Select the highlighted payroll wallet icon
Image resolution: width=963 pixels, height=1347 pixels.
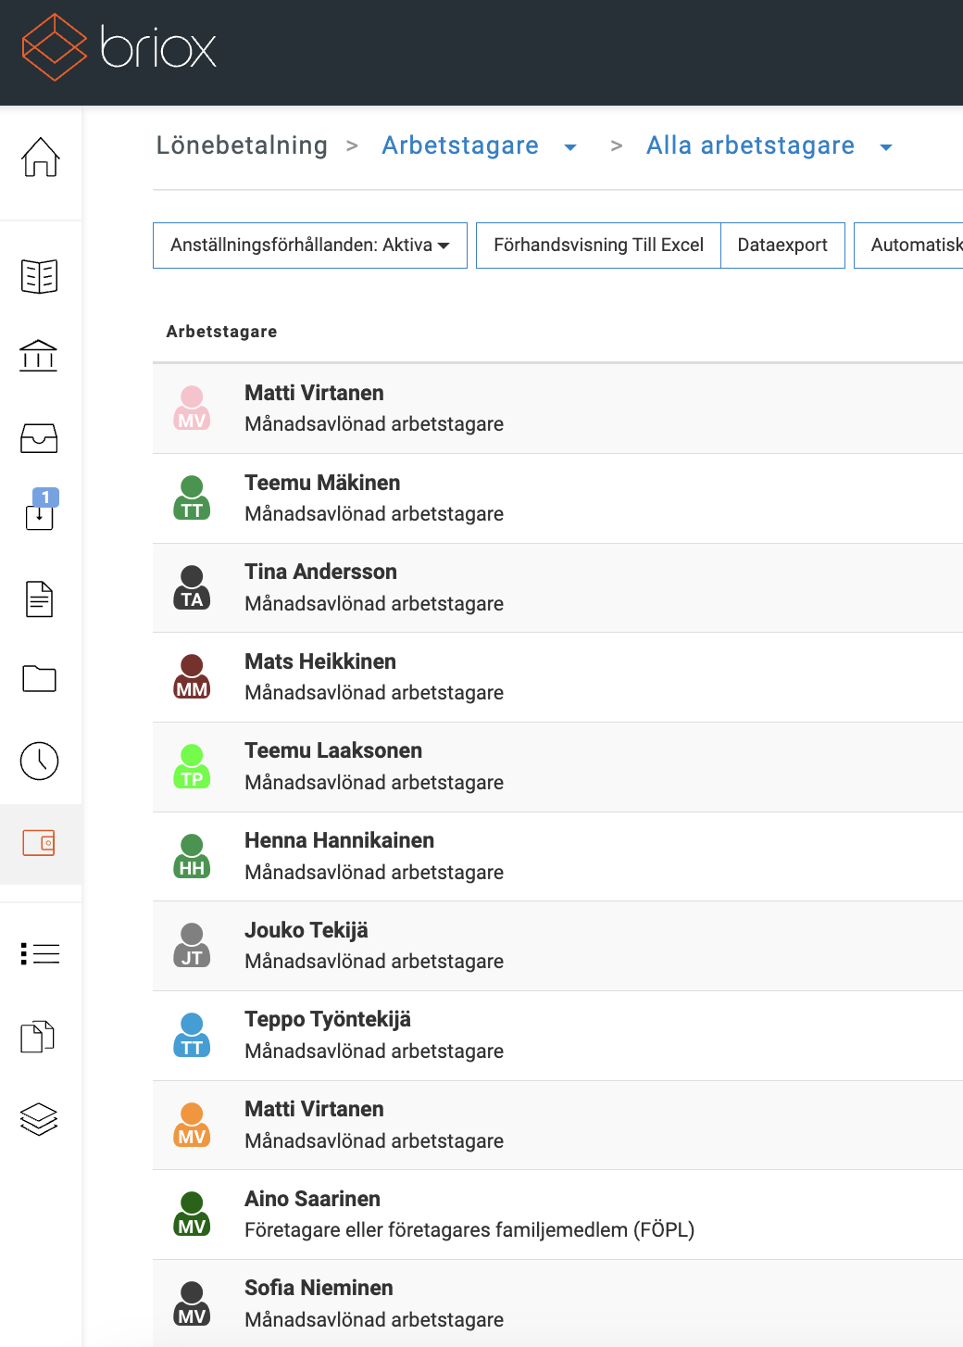(40, 842)
